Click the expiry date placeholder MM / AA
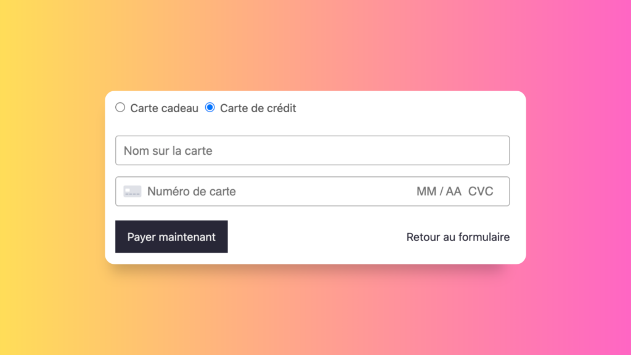 (x=438, y=191)
